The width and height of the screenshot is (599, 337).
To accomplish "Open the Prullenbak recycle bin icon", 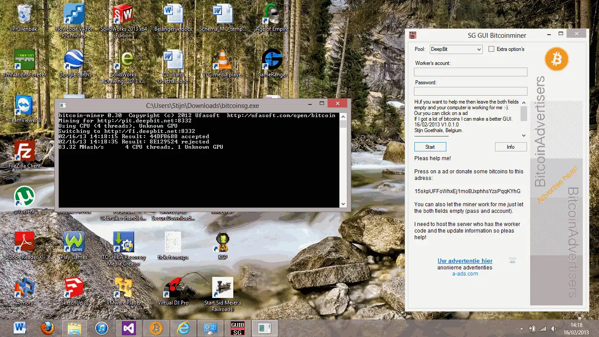I will click(25, 18).
